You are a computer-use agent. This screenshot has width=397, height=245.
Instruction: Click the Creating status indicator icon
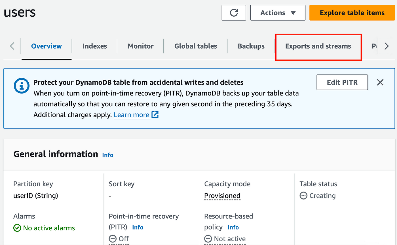coord(304,196)
